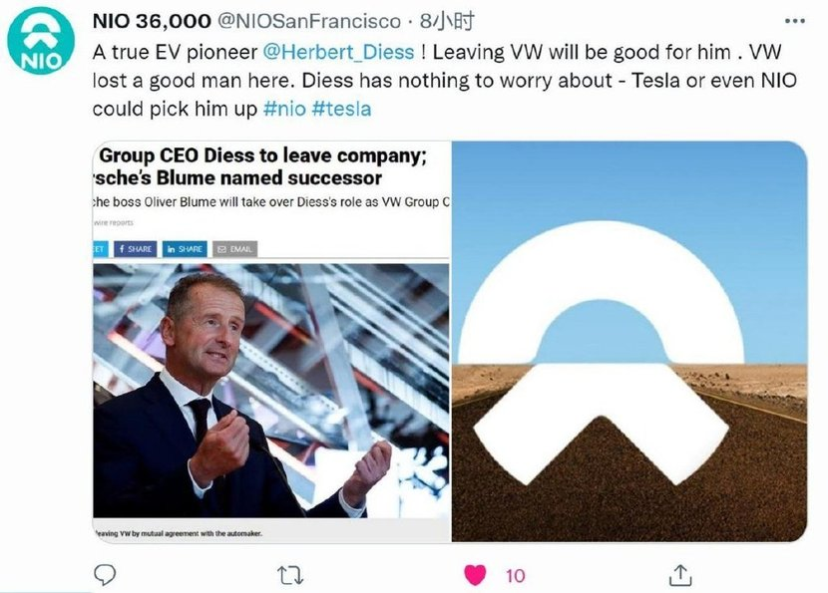Unlike the tweet via pink heart
The height and width of the screenshot is (593, 828).
tap(476, 575)
